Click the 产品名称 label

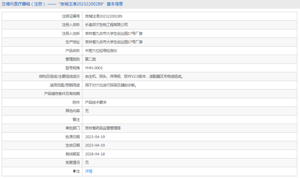point(73,51)
